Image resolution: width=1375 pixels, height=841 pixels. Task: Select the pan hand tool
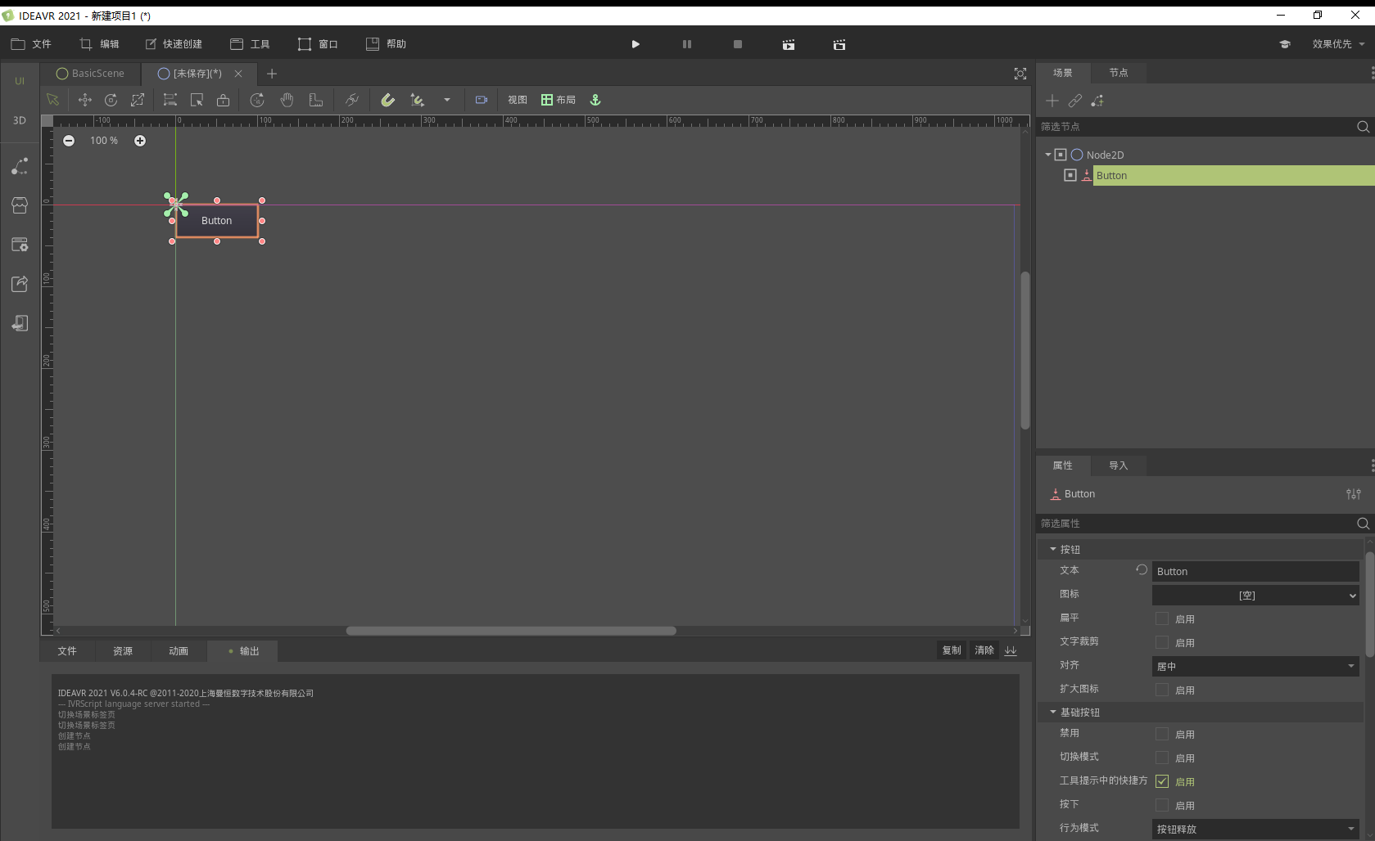point(287,100)
